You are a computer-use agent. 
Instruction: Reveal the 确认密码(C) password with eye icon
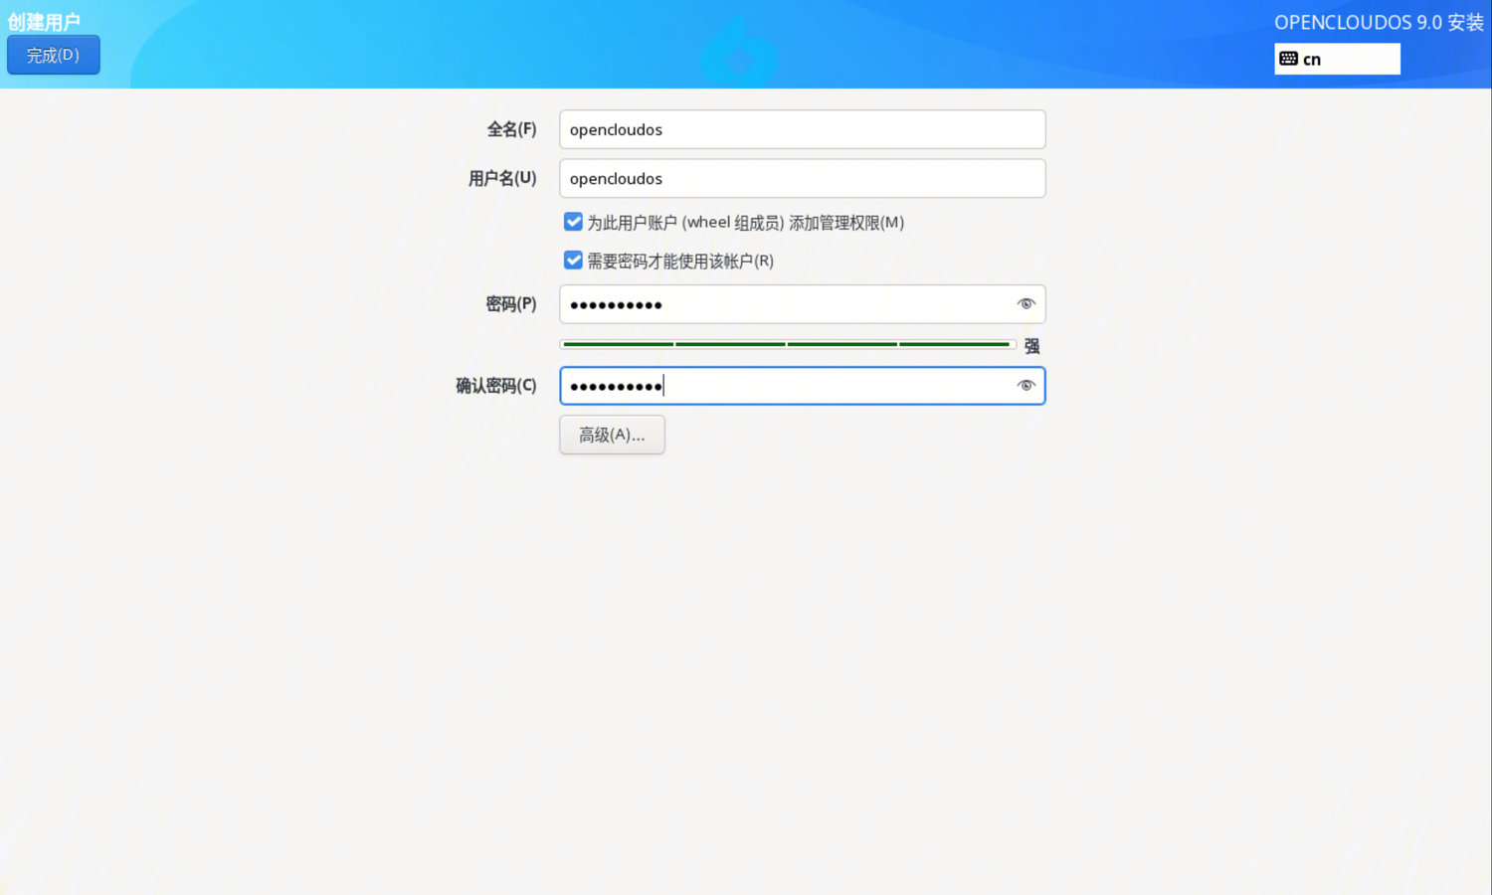[x=1026, y=386]
